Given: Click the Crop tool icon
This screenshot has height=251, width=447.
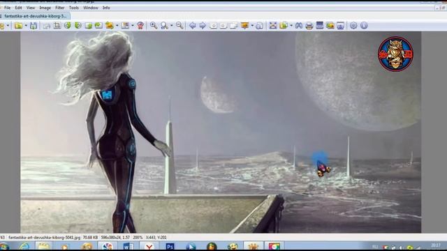Looking at the screenshot, I should pyautogui.click(x=57, y=26).
